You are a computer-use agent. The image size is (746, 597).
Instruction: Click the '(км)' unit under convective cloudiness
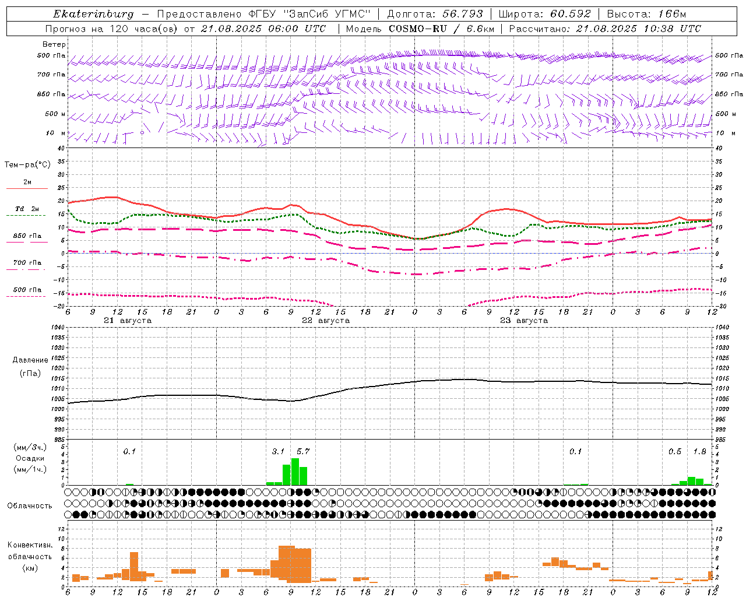[30, 568]
